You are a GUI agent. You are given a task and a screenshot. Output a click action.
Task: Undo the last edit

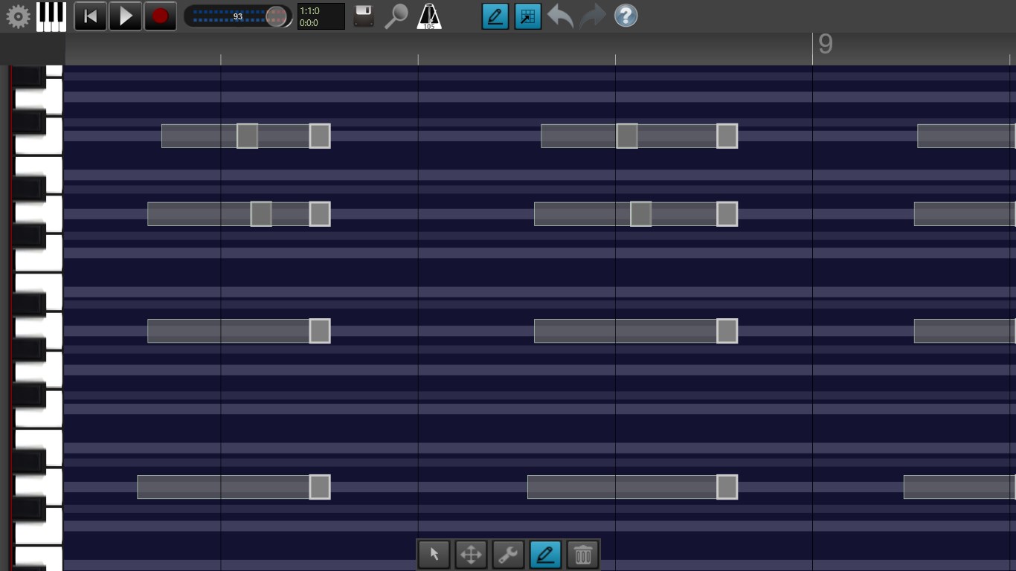tap(560, 16)
